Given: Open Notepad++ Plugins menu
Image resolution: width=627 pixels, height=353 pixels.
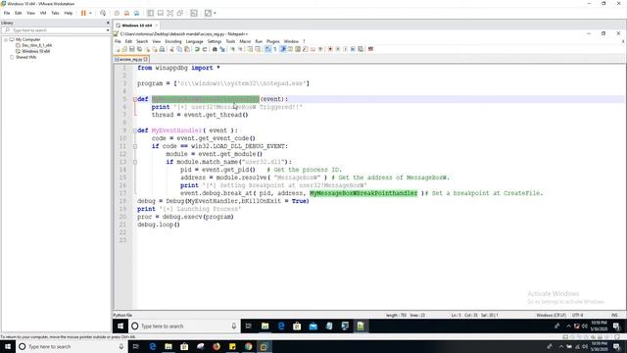Looking at the screenshot, I should point(273,41).
